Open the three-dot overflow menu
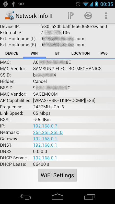 click(x=106, y=16)
